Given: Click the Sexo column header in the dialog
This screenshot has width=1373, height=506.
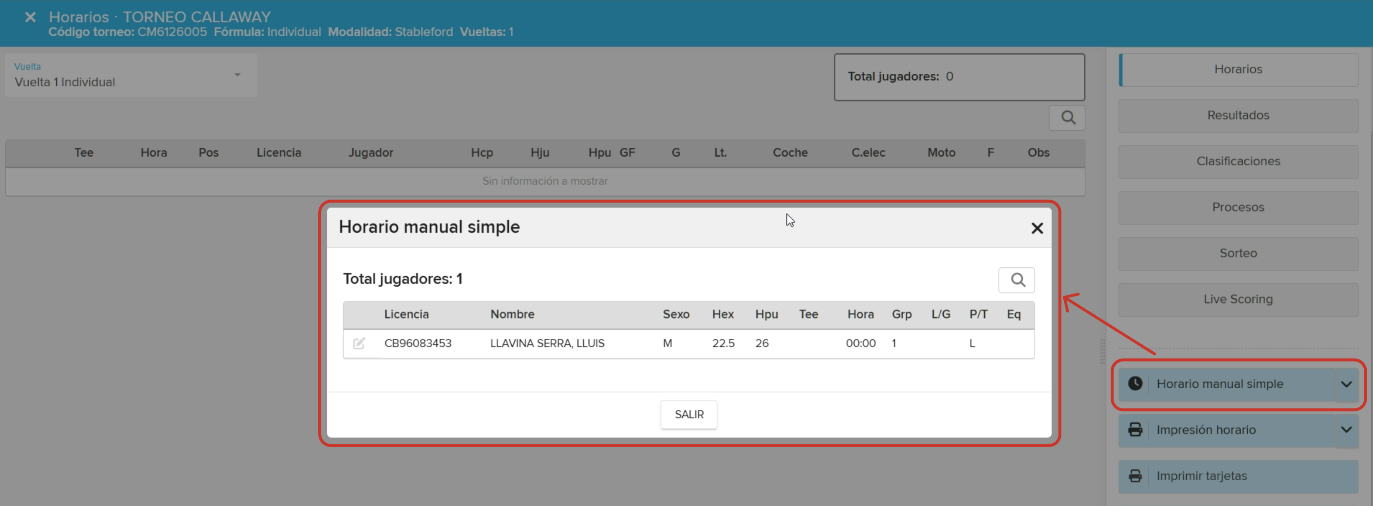Looking at the screenshot, I should coord(676,314).
